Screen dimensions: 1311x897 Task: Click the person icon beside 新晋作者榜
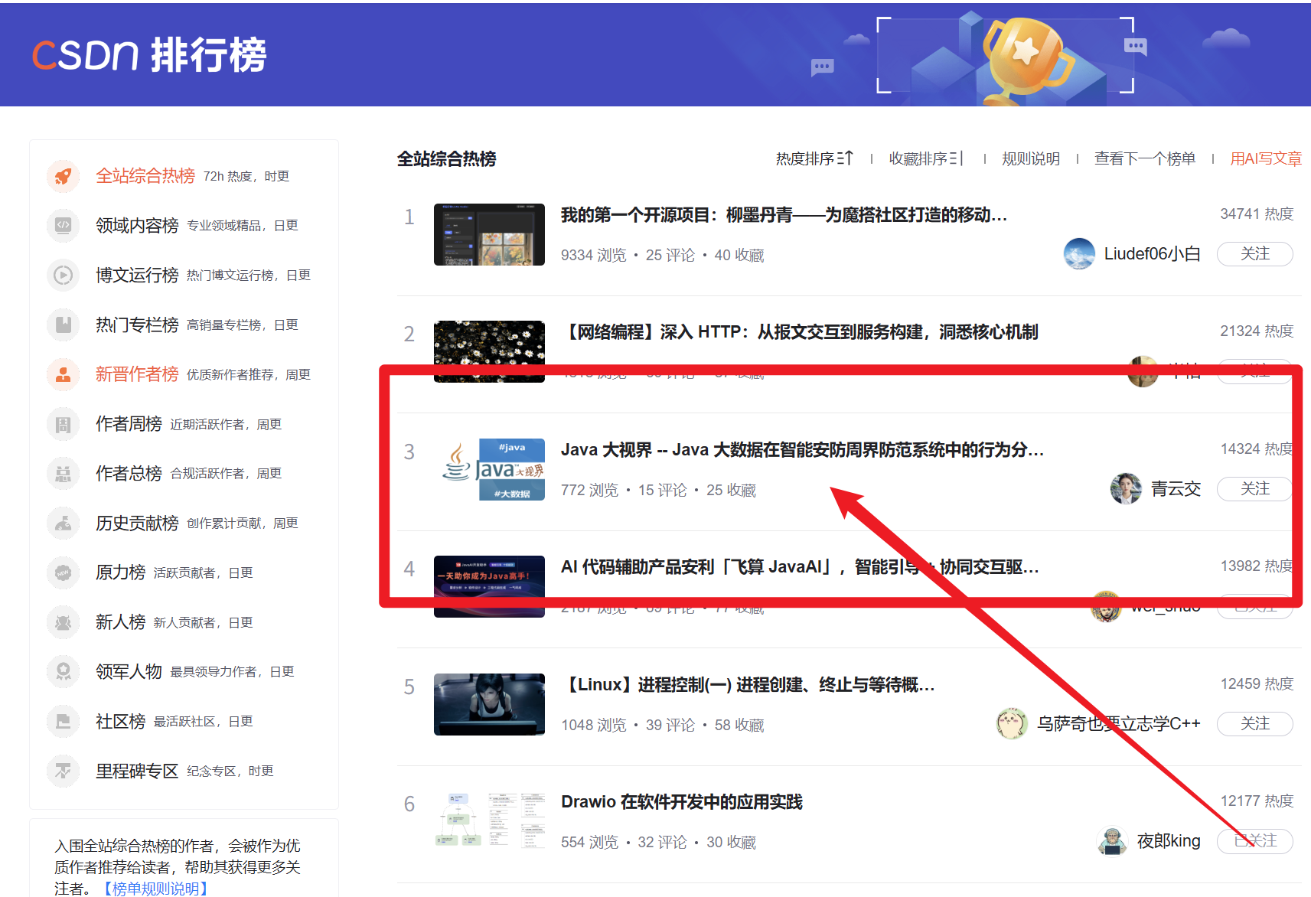pos(64,374)
